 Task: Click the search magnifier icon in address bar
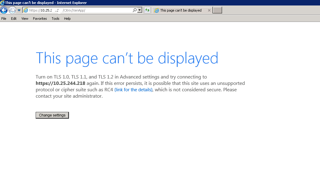(x=135, y=10)
